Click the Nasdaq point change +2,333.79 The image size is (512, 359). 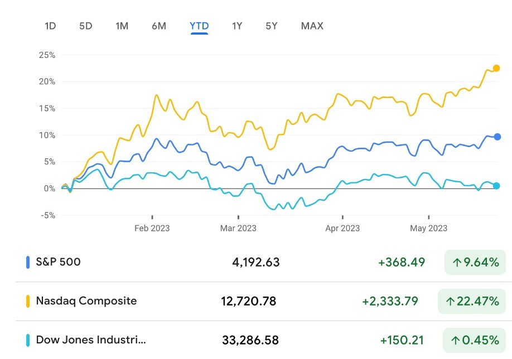[390, 301]
